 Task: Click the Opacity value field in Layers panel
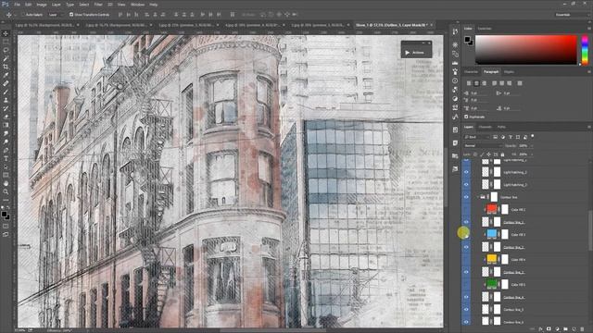(524, 145)
